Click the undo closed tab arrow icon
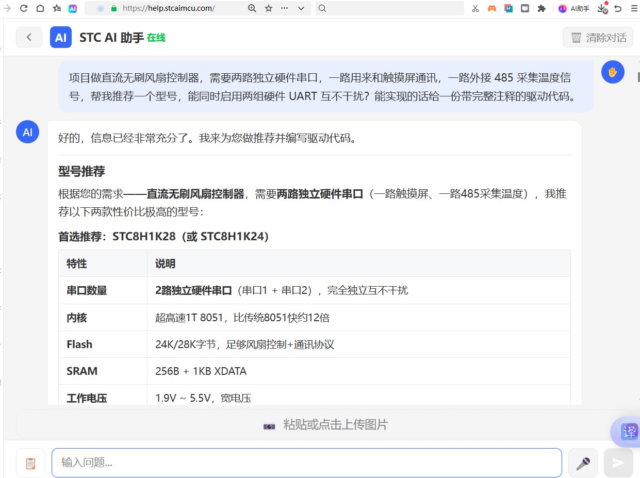Image resolution: width=640 pixels, height=478 pixels. [618, 8]
